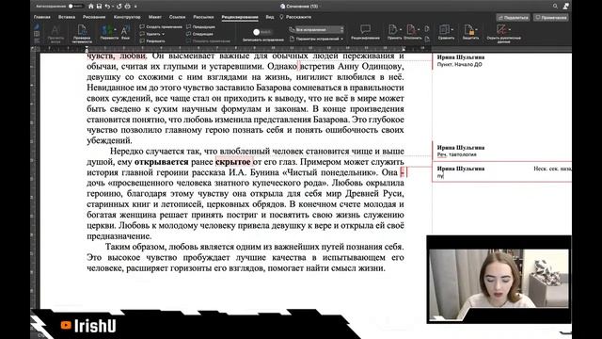
Task: Click the highlighted dash after 'Она'
Action: click(403, 172)
